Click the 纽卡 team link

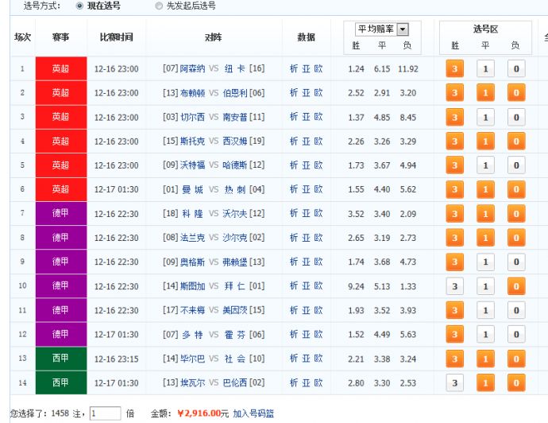pyautogui.click(x=235, y=68)
